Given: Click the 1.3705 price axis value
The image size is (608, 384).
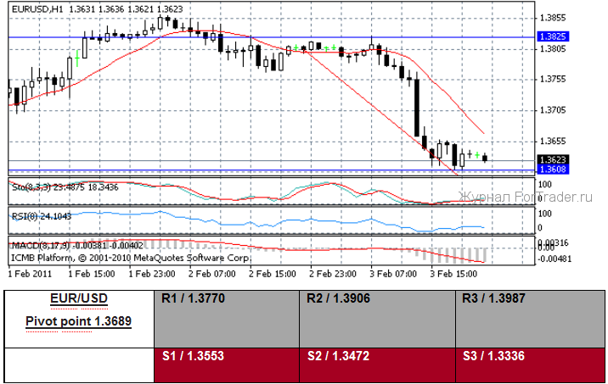Looking at the screenshot, I should click(553, 110).
